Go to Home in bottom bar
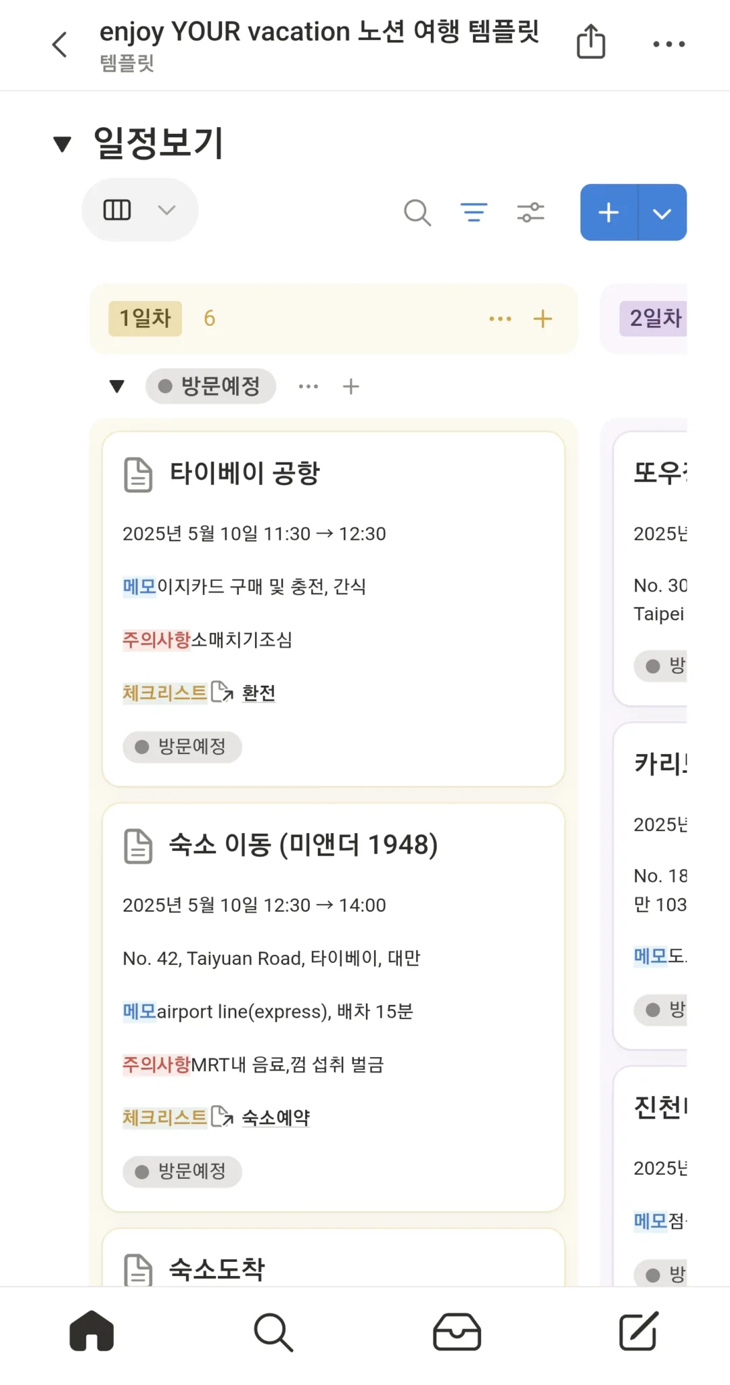 [x=91, y=1331]
